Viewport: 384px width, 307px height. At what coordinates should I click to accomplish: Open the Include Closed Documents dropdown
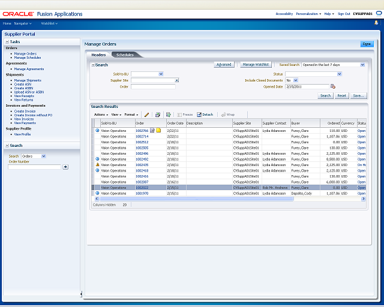(296, 80)
